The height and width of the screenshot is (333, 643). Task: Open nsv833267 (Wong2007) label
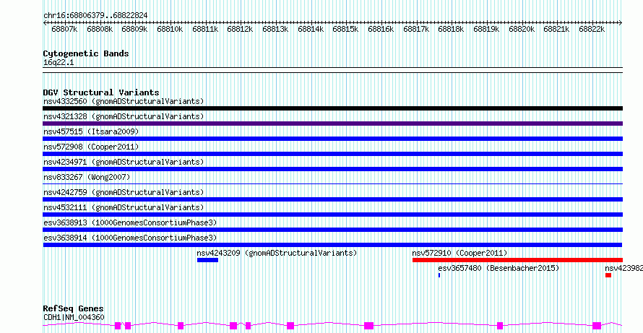(87, 177)
